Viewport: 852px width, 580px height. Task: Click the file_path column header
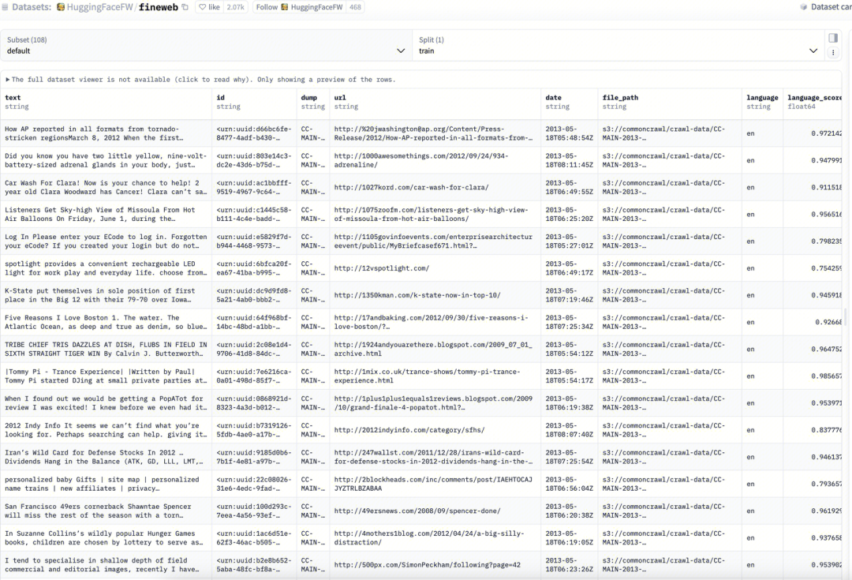pyautogui.click(x=670, y=103)
